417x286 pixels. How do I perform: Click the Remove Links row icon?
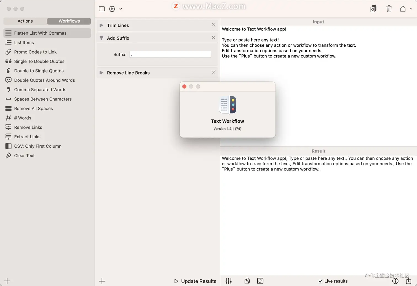[9, 127]
